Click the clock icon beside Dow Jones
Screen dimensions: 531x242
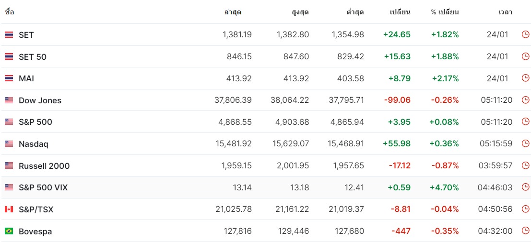pyautogui.click(x=525, y=100)
